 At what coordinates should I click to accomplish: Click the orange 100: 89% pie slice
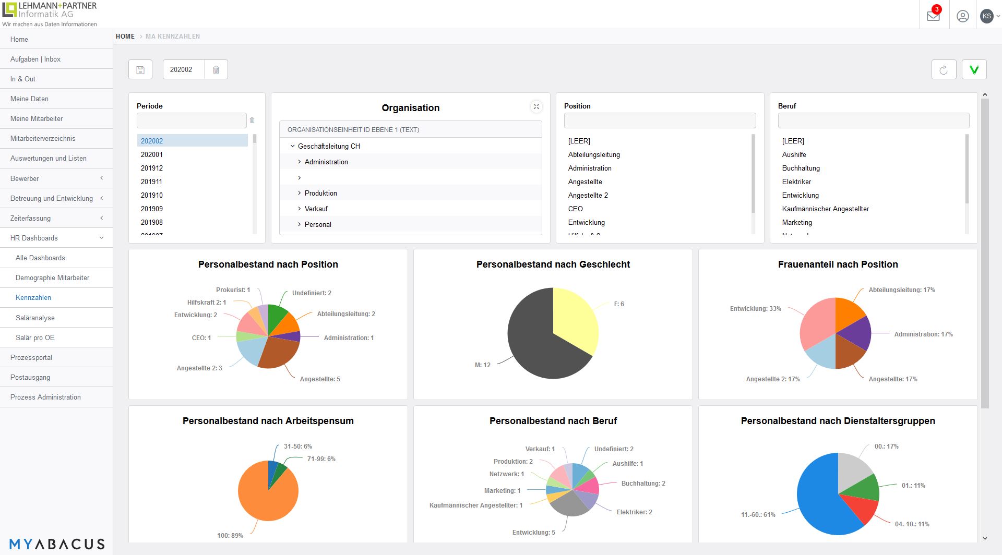[264, 496]
